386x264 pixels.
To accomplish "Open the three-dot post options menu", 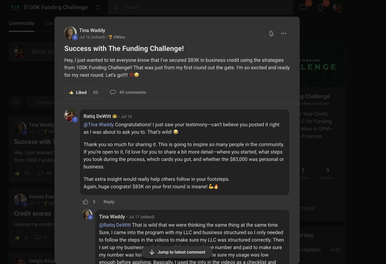I will click(x=284, y=34).
